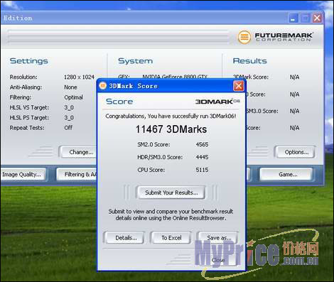The image size is (334, 282).
Task: Export score with To Excel button
Action: (171, 237)
